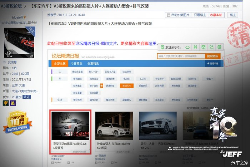Click the keyword search input field
The image size is (250, 167).
(181, 56)
